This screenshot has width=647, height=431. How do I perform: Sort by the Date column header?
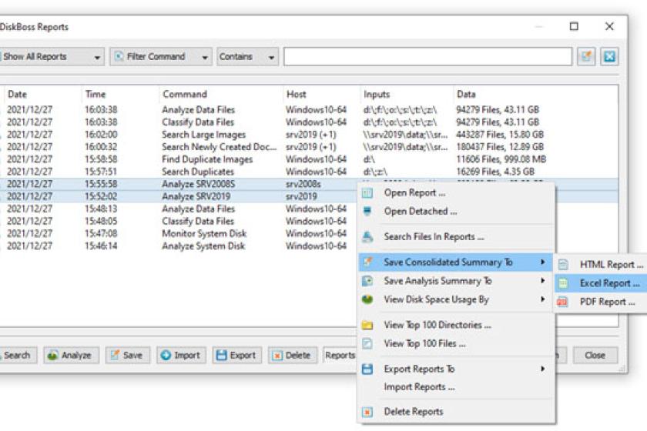pyautogui.click(x=43, y=95)
